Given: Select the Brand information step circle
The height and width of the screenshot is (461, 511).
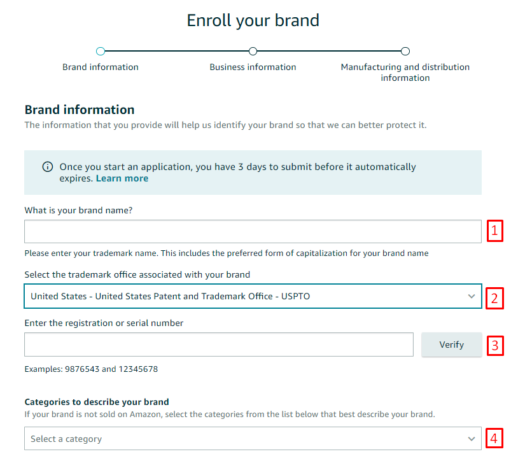Looking at the screenshot, I should click(101, 52).
